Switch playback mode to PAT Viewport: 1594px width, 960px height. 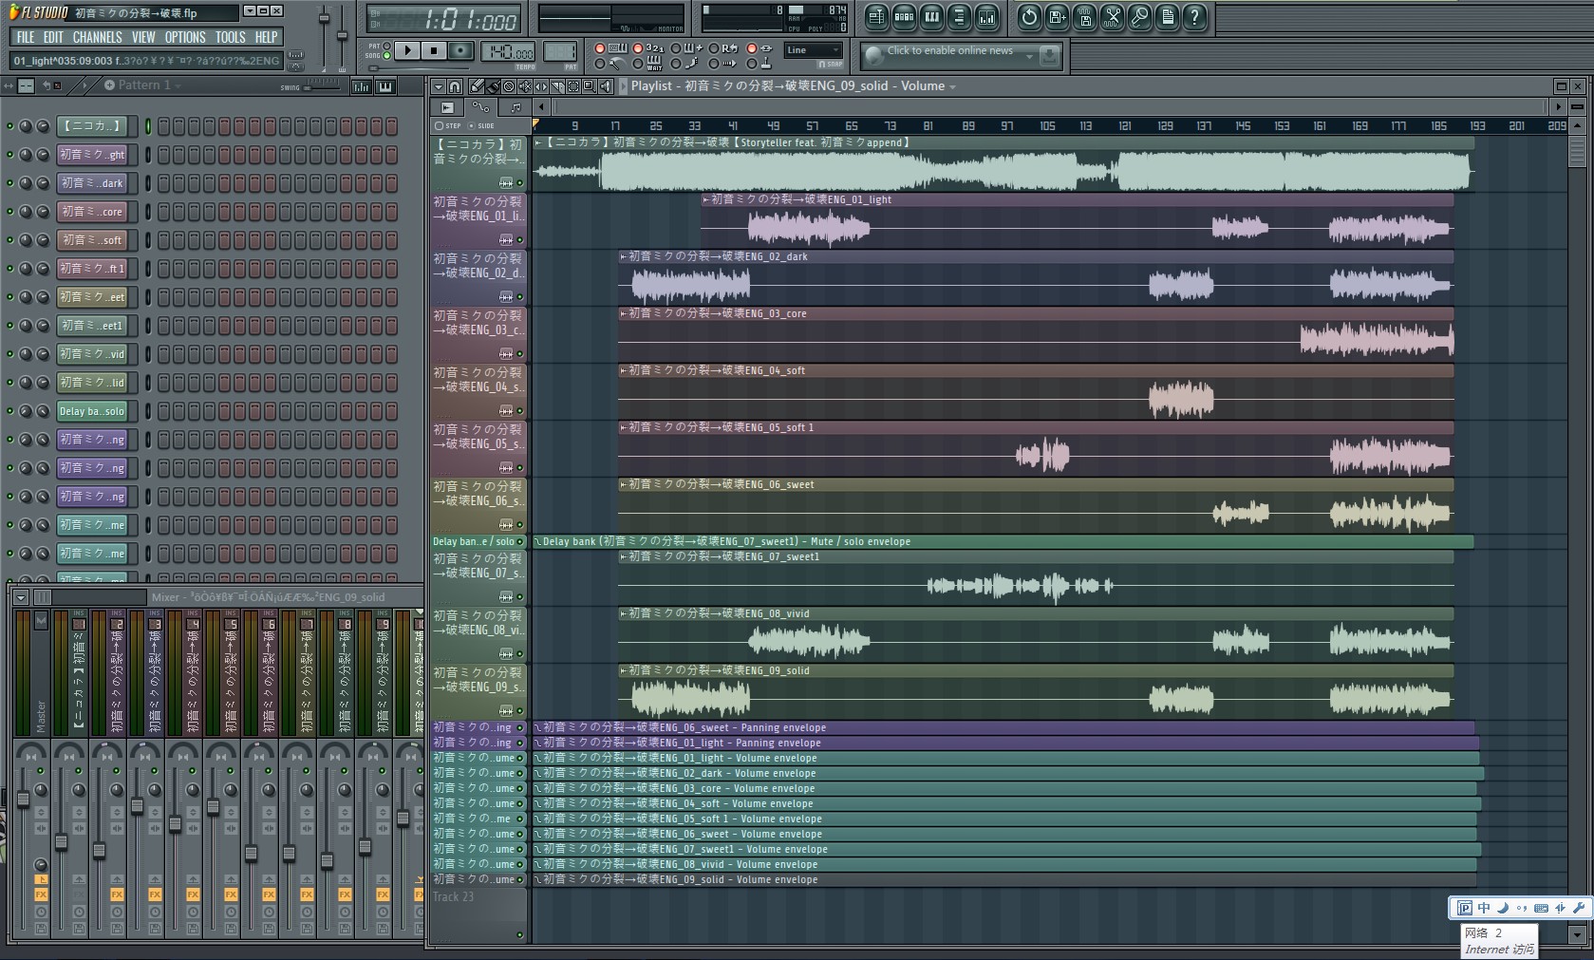386,46
